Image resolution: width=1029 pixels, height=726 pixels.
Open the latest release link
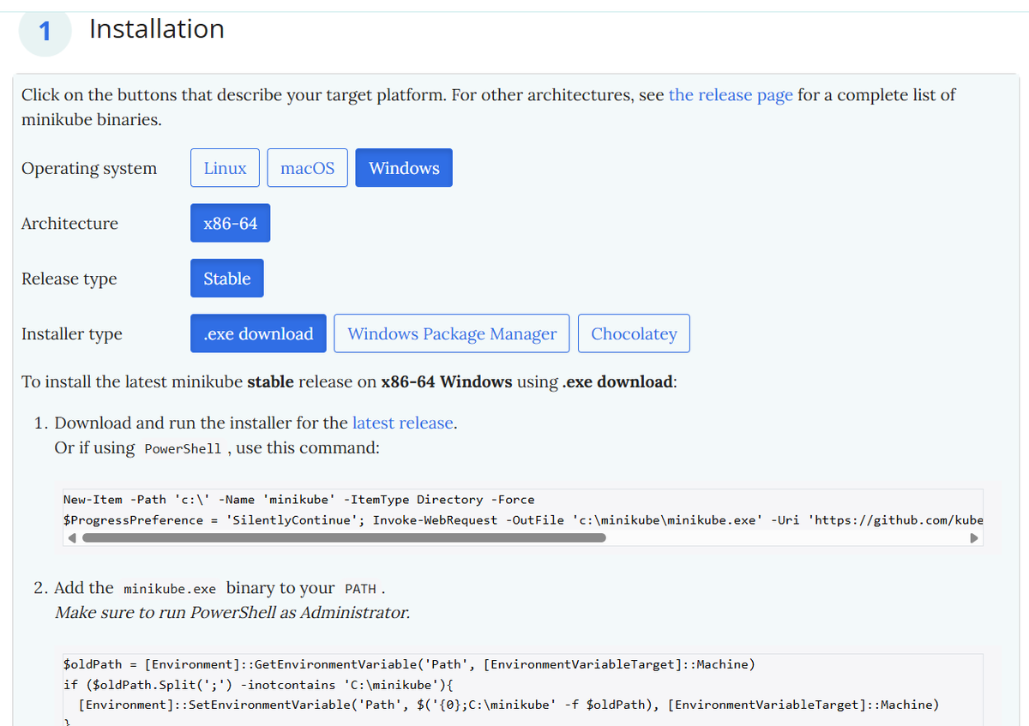point(402,423)
